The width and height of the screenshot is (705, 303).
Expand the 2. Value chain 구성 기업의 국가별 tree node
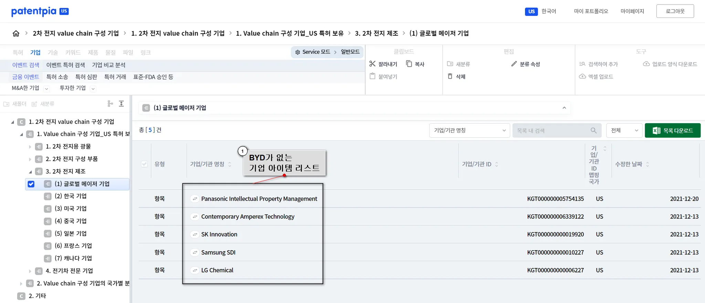coord(21,283)
